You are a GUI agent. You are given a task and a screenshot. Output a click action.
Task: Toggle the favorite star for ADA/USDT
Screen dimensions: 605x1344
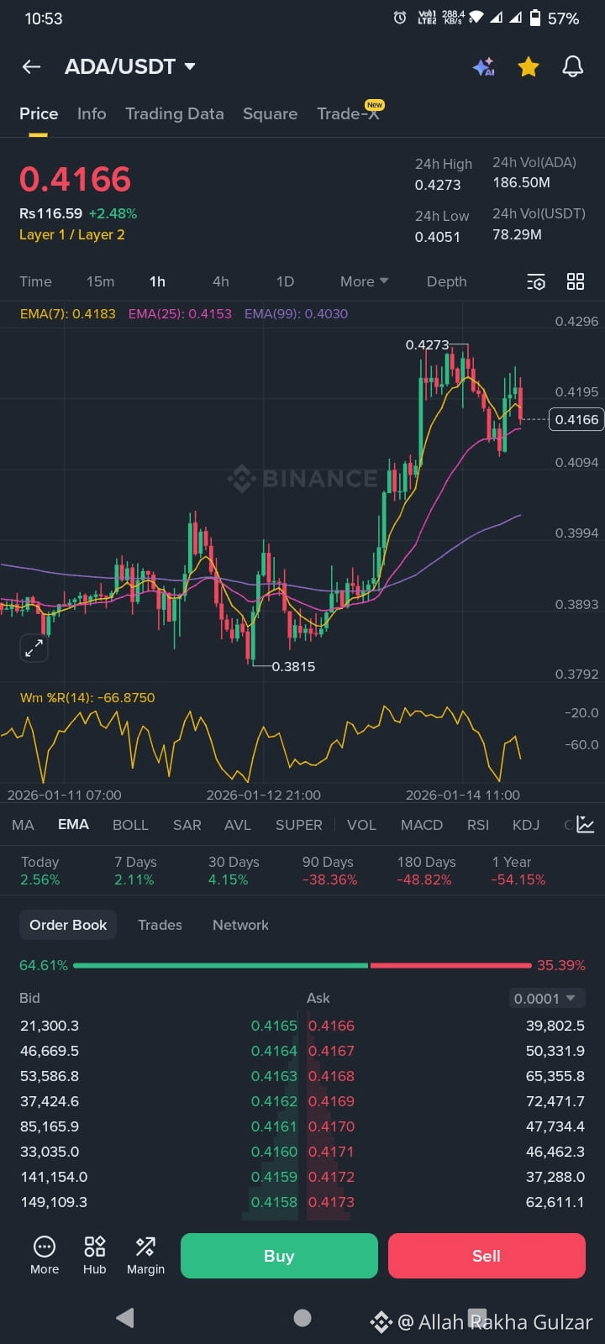pyautogui.click(x=529, y=66)
